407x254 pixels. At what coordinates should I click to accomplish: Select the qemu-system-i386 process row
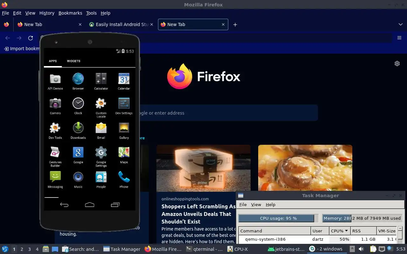[x=318, y=239]
